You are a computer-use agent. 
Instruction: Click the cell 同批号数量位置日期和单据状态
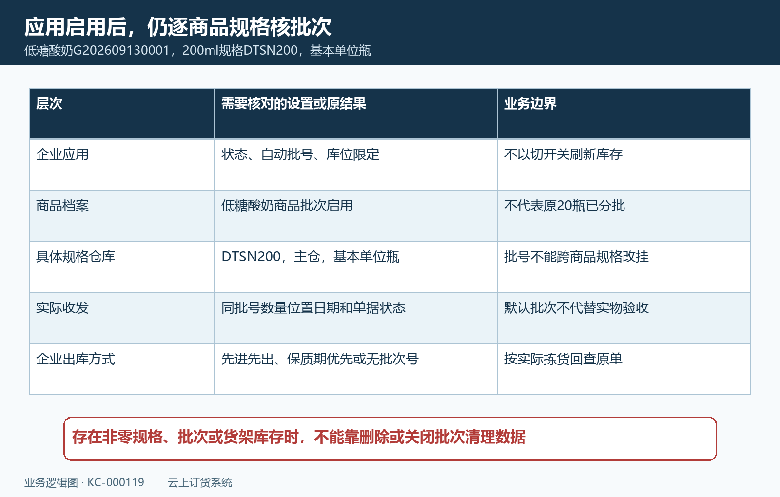(x=356, y=318)
